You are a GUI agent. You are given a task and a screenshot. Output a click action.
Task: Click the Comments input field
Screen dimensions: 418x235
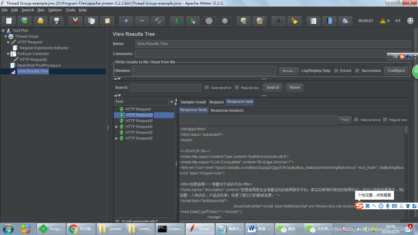click(x=273, y=54)
